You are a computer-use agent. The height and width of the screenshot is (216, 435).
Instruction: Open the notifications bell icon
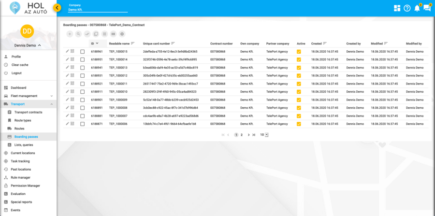417,8
